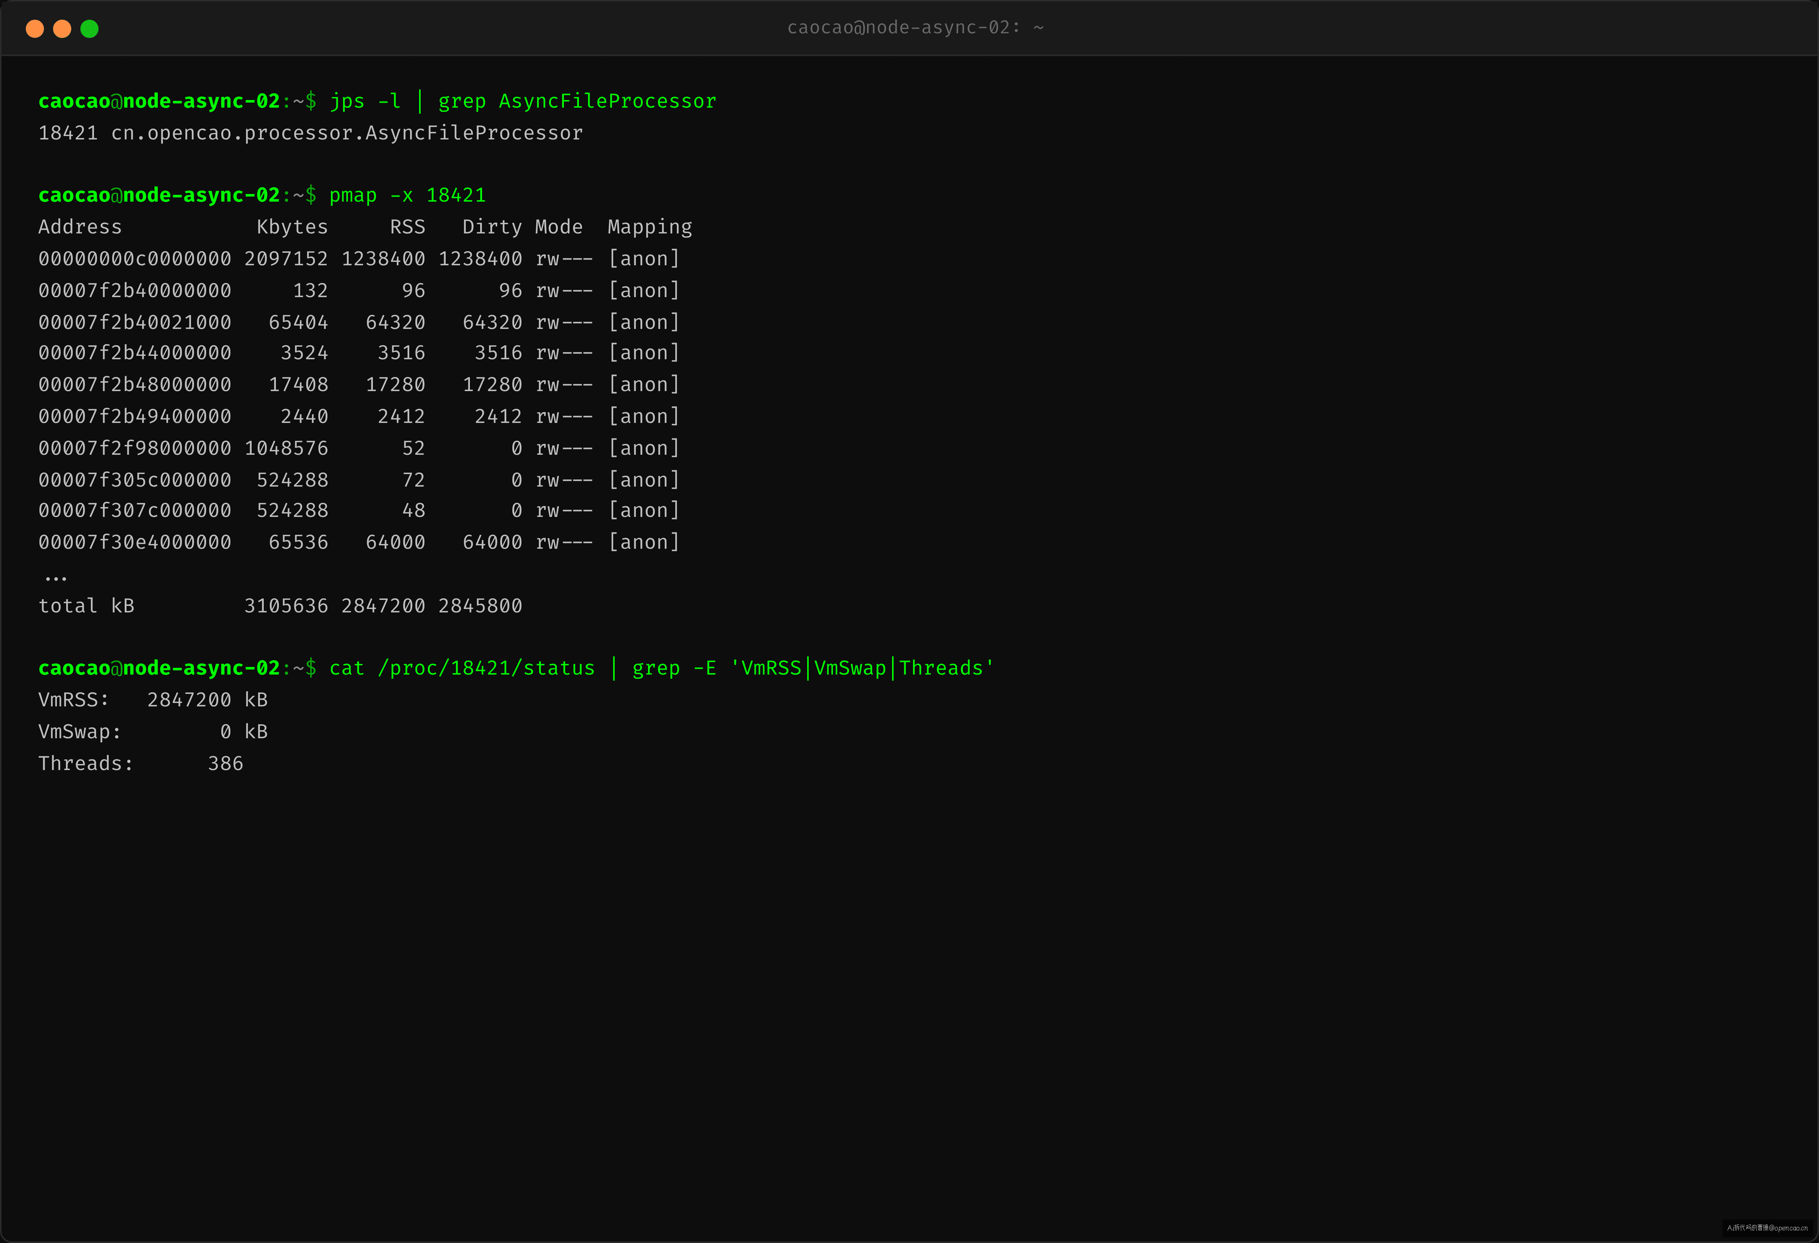Maximize terminal using the green button
The width and height of the screenshot is (1819, 1243).
[x=89, y=29]
